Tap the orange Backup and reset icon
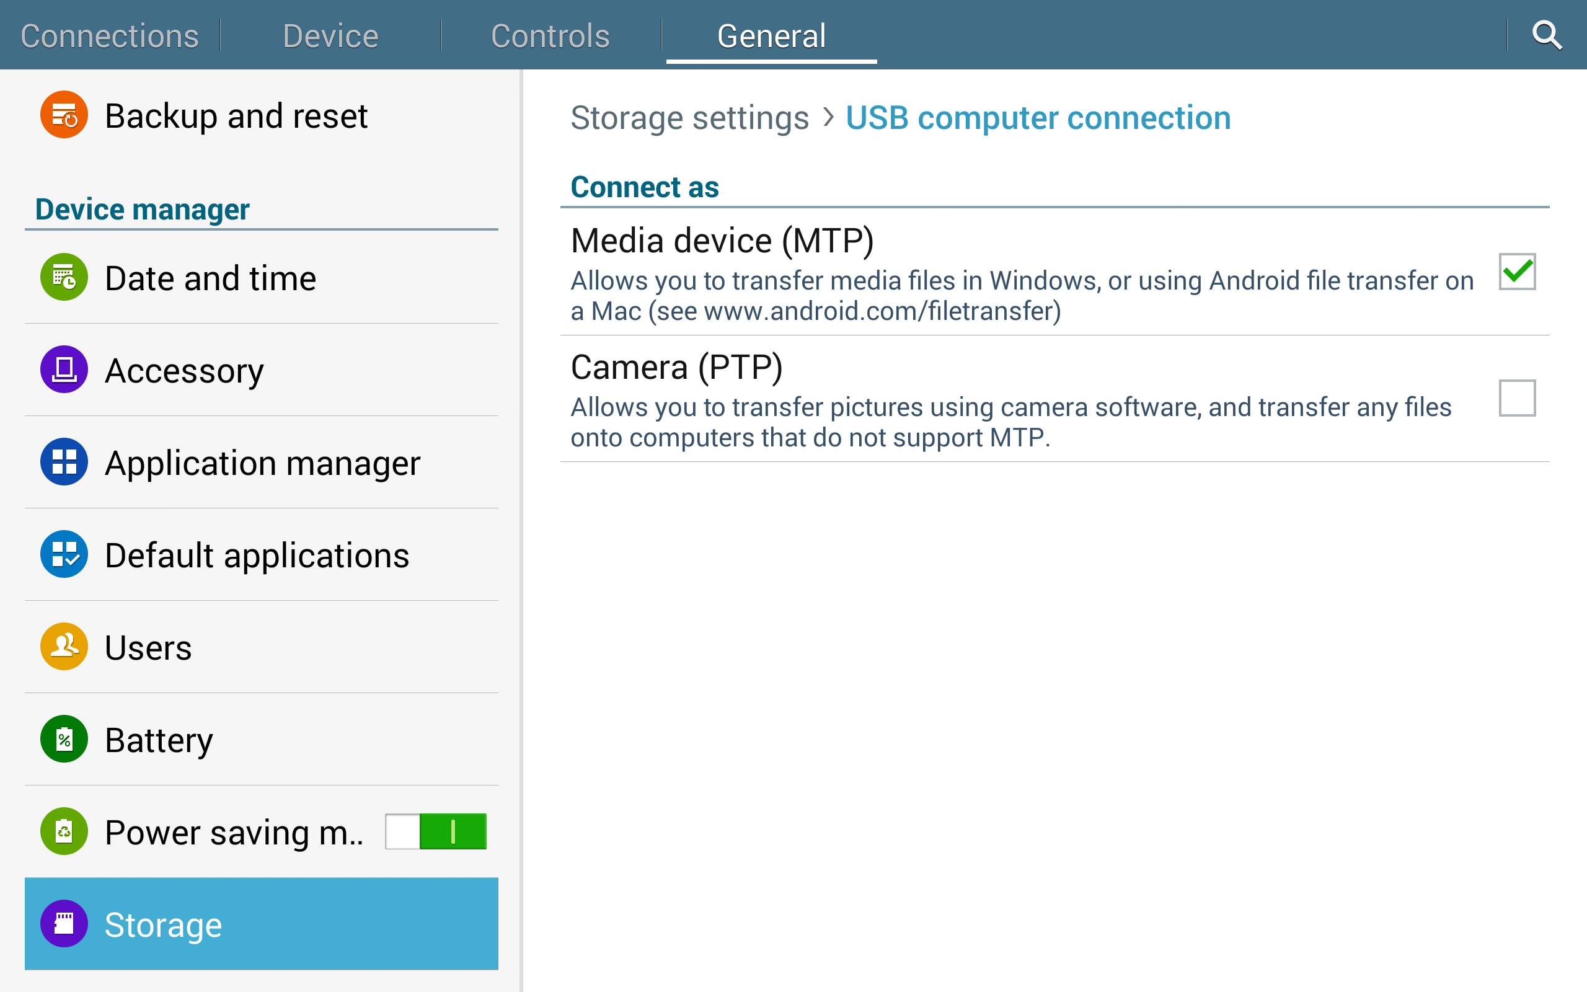The height and width of the screenshot is (992, 1587). click(64, 115)
